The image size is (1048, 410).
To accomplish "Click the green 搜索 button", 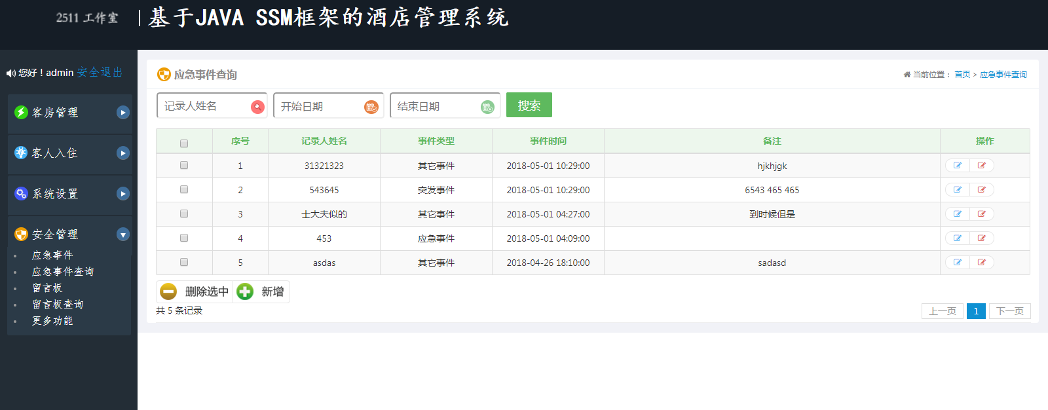I will click(x=529, y=105).
